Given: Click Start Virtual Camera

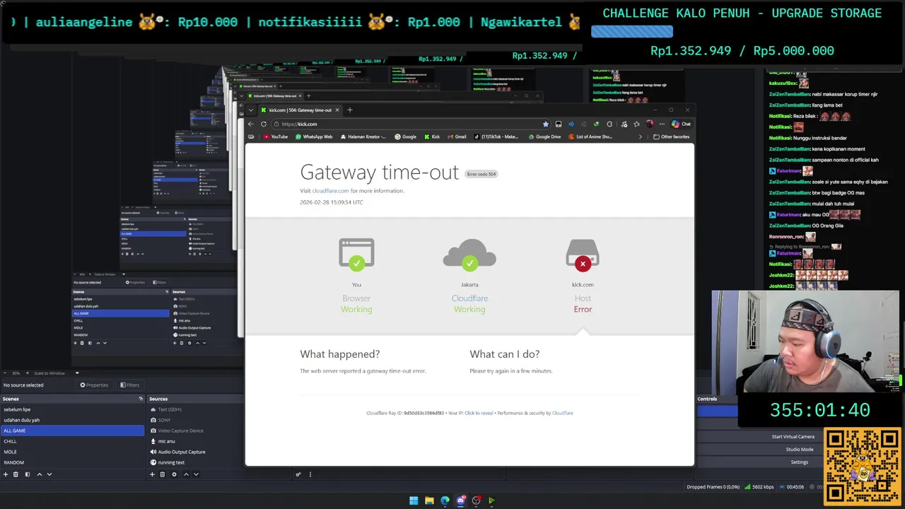Looking at the screenshot, I should tap(793, 437).
